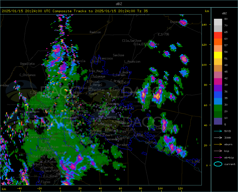The height and width of the screenshot is (192, 238).
Task: Select the yellow eburn arrow symbol
Action: coord(218,144)
